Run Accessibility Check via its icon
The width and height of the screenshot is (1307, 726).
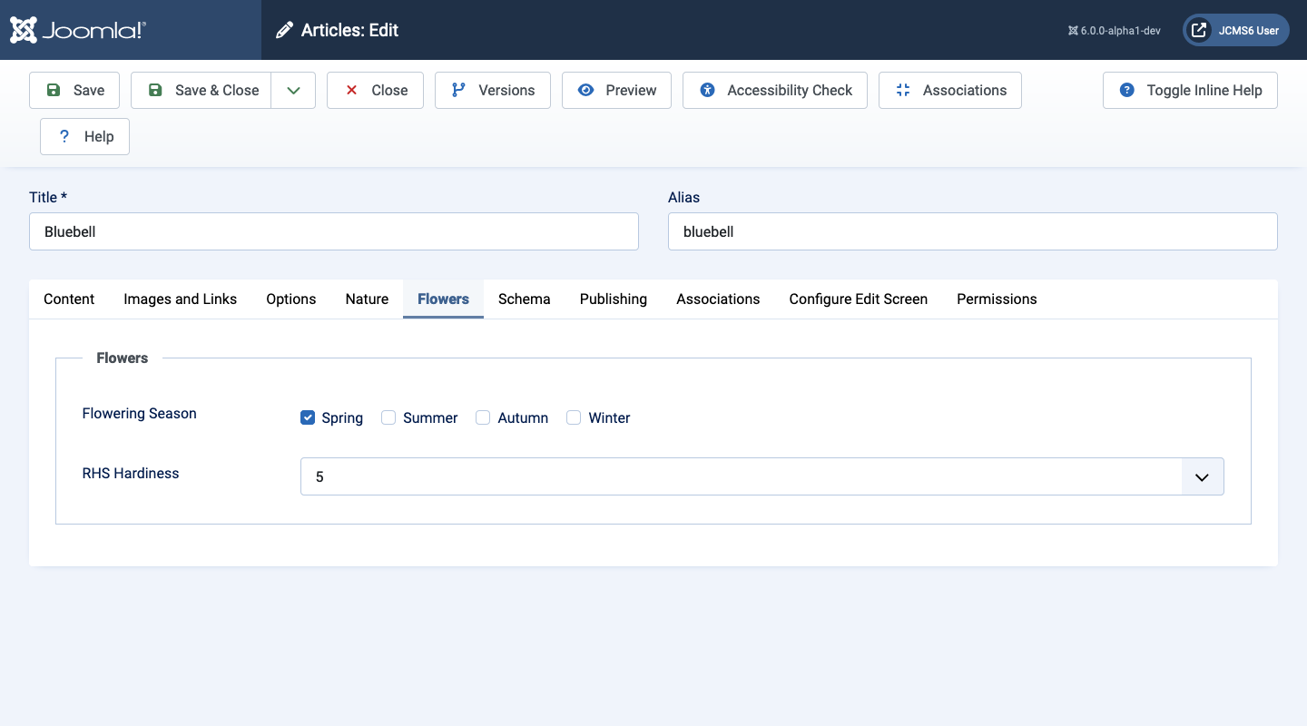[x=708, y=90]
